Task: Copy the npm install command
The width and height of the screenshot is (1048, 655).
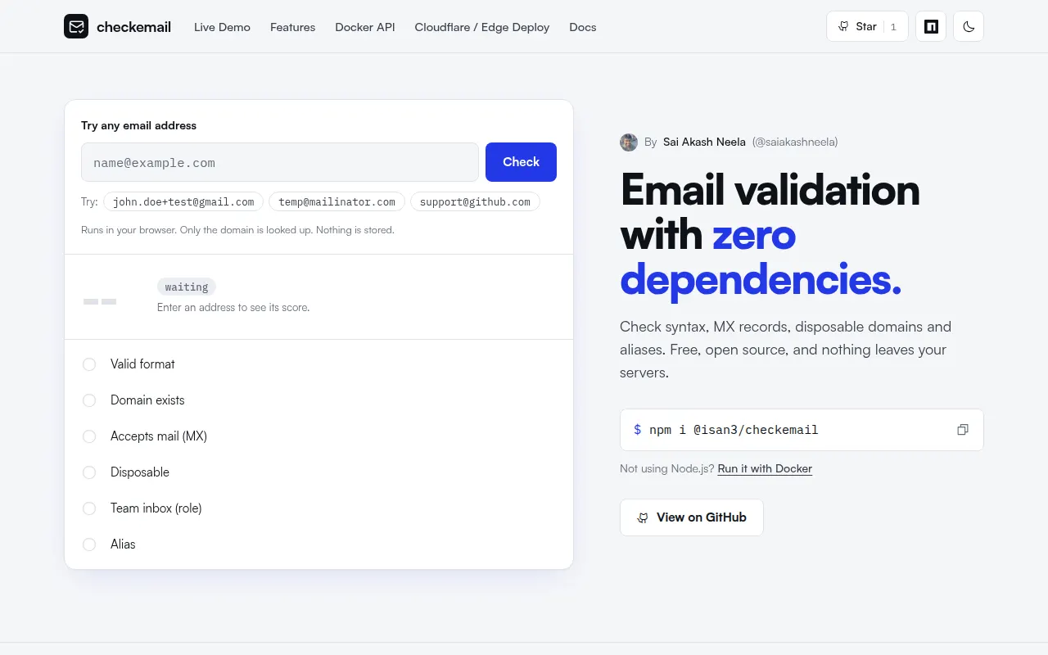Action: click(963, 430)
